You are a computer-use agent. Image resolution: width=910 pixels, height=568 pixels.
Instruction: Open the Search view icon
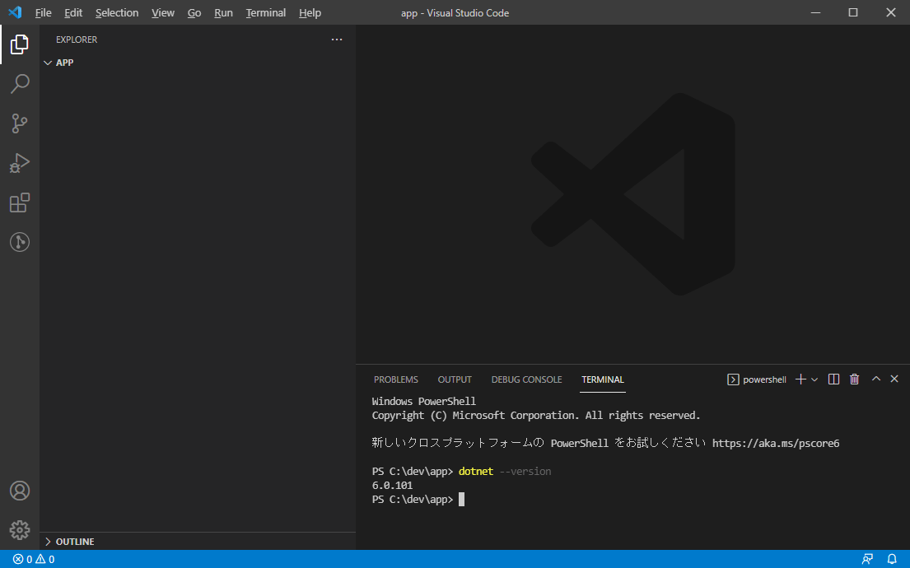(x=20, y=83)
